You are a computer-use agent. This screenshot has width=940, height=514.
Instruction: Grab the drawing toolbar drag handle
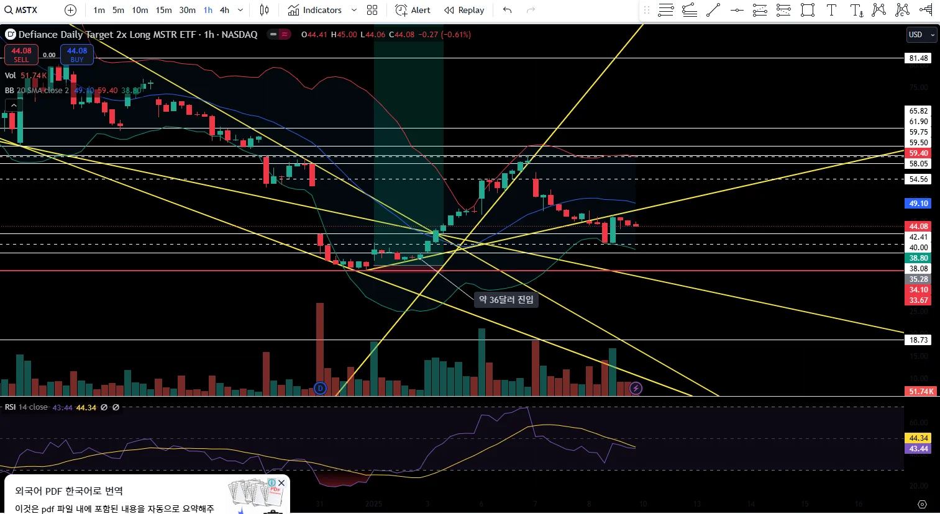647,10
